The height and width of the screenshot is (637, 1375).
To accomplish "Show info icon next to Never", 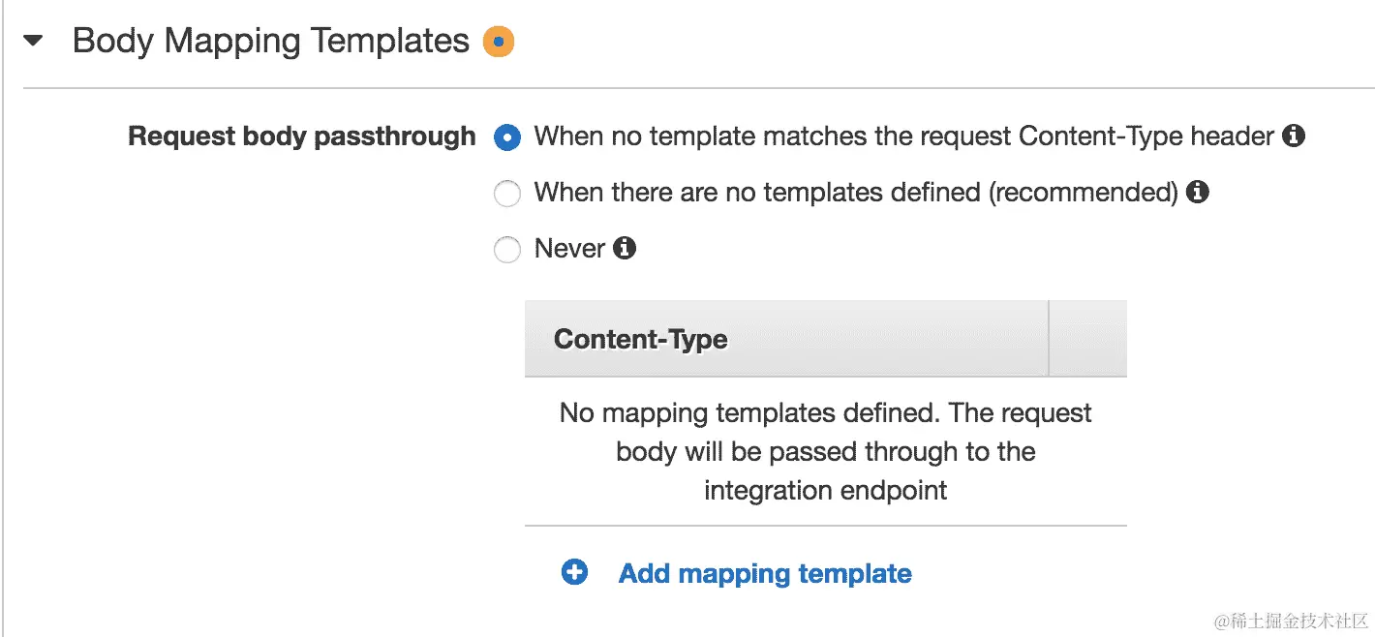I will click(x=626, y=249).
